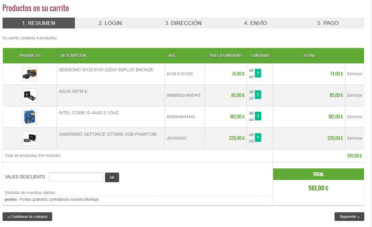Click quantity box of the Intel row
Viewport: 372px width, 227px height.
click(x=258, y=116)
